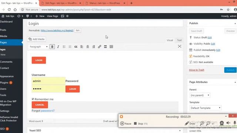Screen dimensions: 237x133
Task: Click the Publish button
Action: (230, 70)
